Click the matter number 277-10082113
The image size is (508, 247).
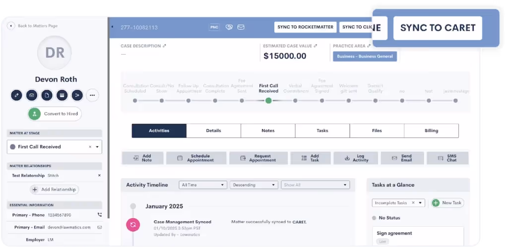(x=139, y=27)
